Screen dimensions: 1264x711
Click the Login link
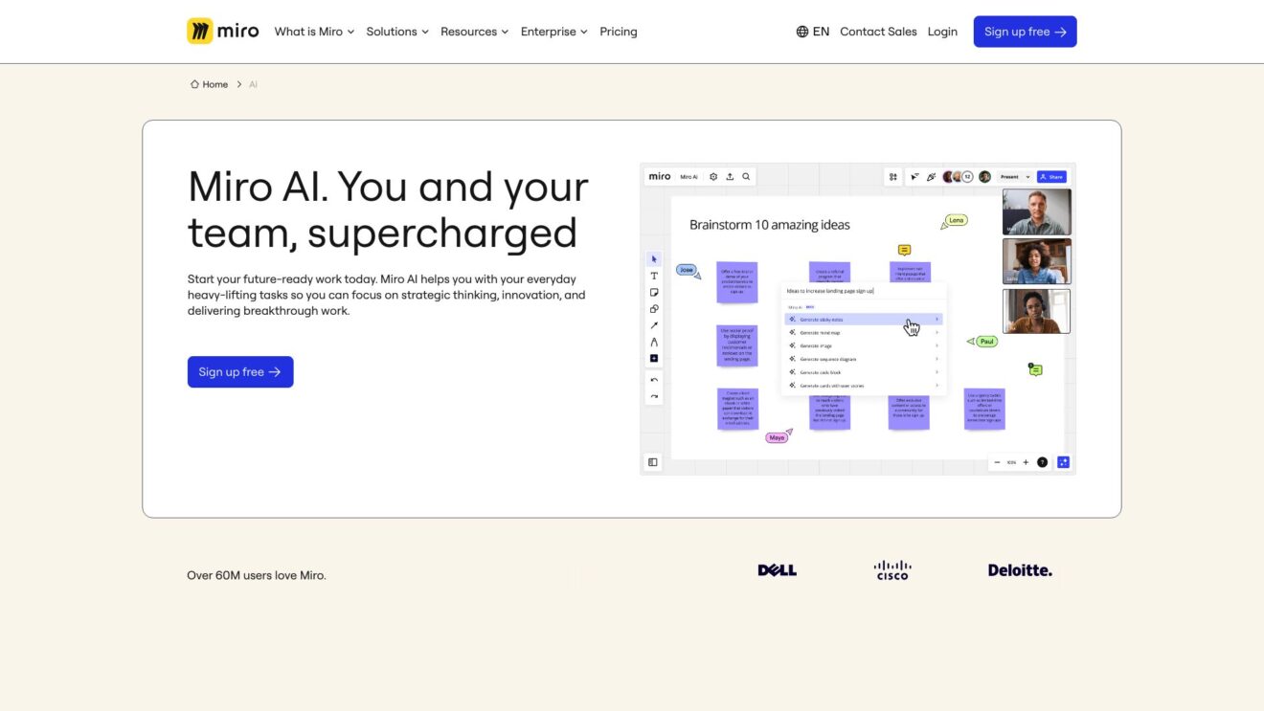coord(942,32)
